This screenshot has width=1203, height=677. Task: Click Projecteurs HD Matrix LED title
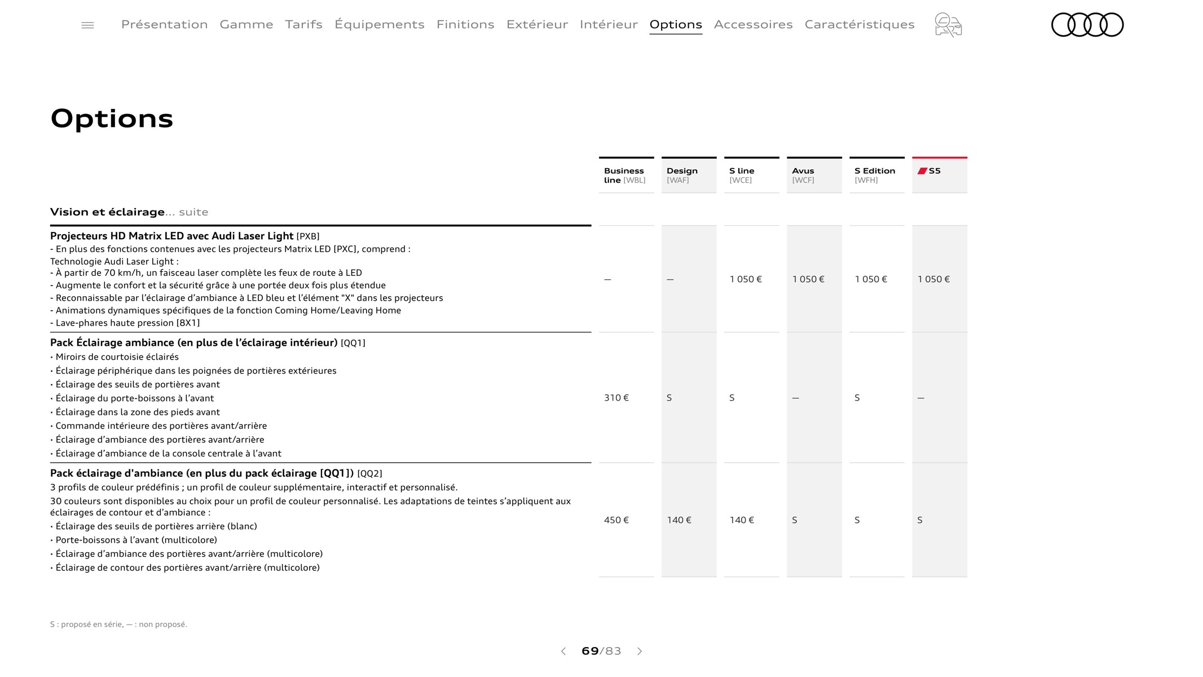pyautogui.click(x=185, y=236)
